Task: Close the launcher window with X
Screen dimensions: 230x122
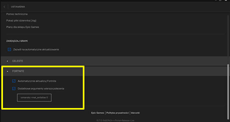Action: (226, 1)
